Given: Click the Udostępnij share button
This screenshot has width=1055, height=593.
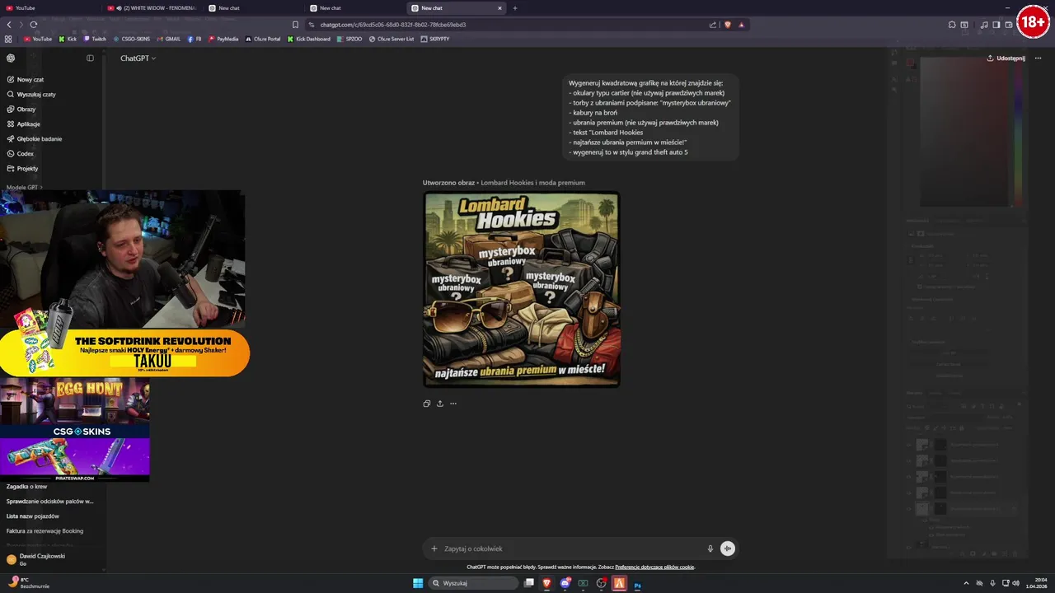Looking at the screenshot, I should 1006,58.
